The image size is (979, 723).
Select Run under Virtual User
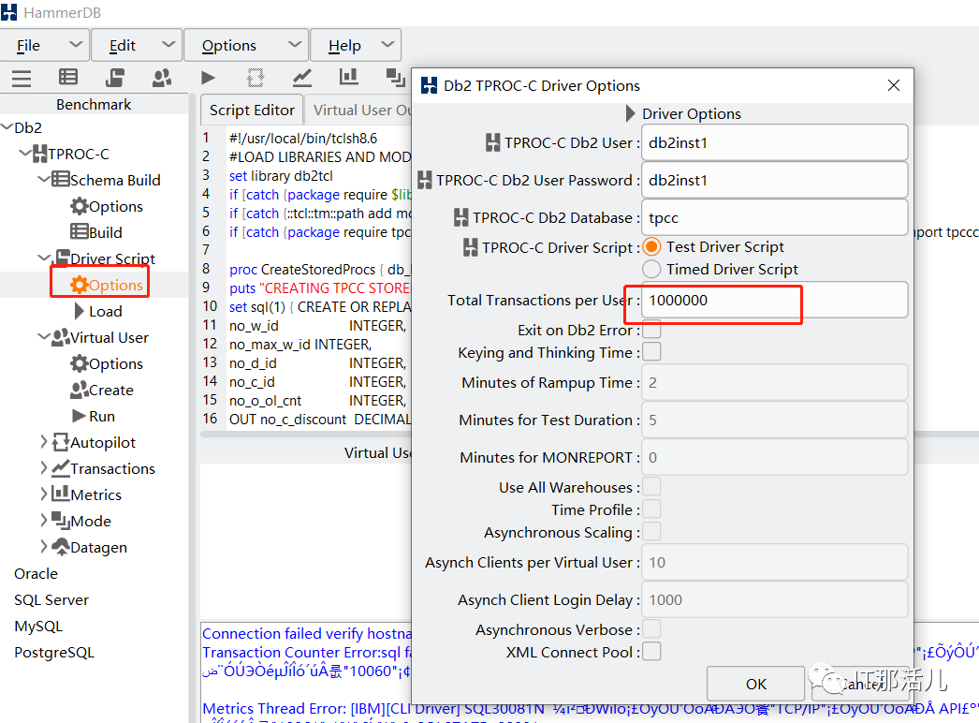(x=94, y=416)
